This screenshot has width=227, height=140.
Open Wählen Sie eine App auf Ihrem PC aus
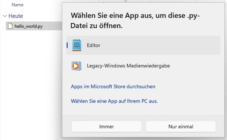[x=114, y=101]
